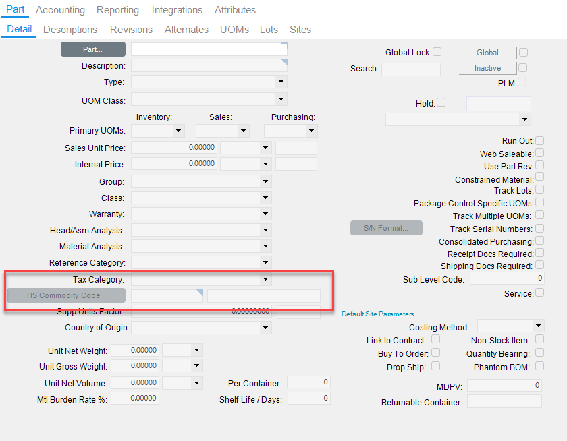Open the Integrations tab
567x441 pixels.
coord(177,10)
